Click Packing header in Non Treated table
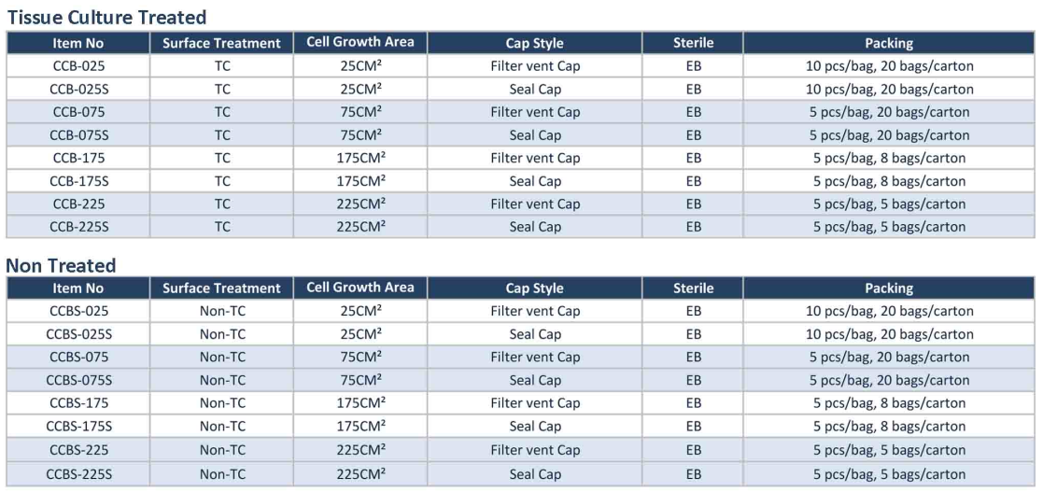 click(x=889, y=288)
